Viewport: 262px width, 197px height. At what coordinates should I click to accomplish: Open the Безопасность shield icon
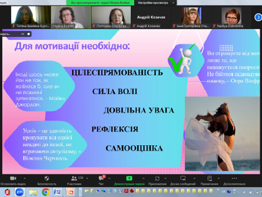point(46,178)
